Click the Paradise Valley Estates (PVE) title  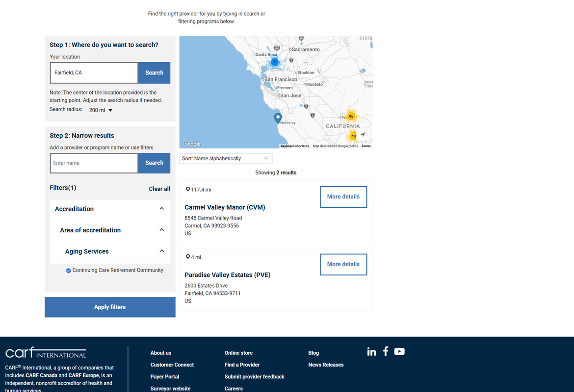point(227,275)
